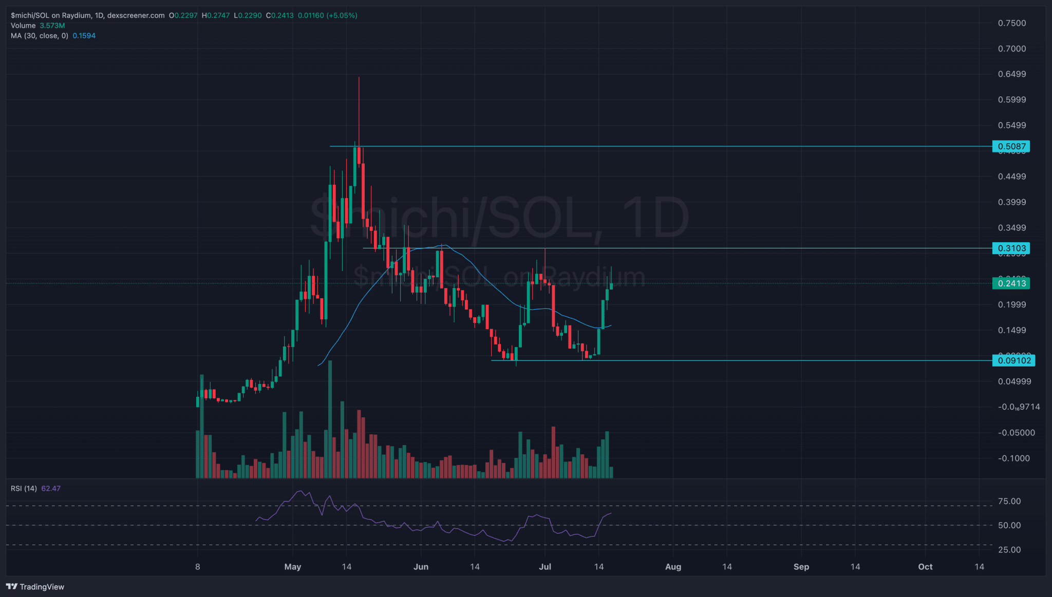Click the RSI 25.00 axis value
The height and width of the screenshot is (597, 1052).
coord(1009,550)
